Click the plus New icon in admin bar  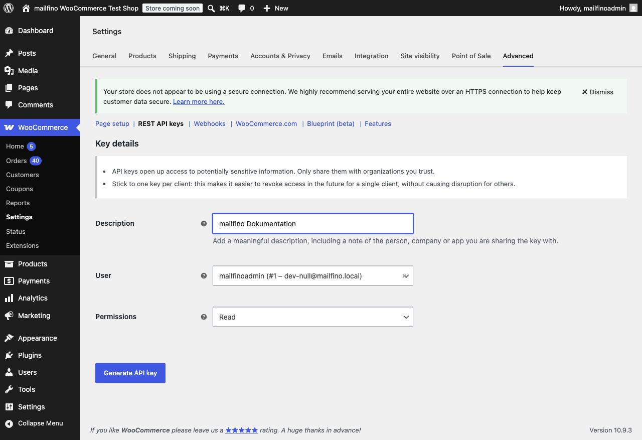click(x=267, y=9)
